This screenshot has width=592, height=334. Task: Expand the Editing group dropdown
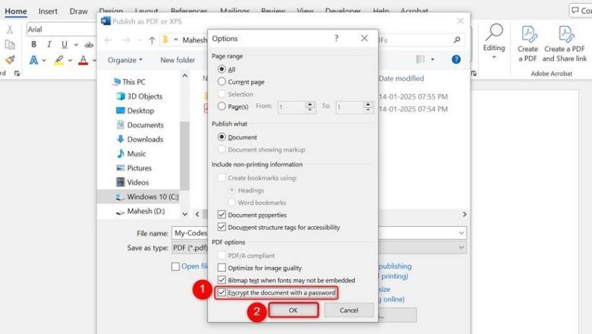[494, 58]
